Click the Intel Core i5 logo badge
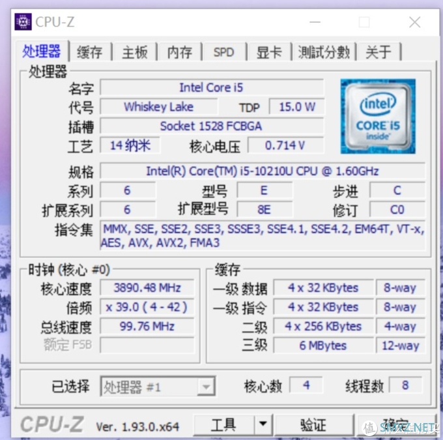Screen dimensions: 443x440 pos(378,116)
